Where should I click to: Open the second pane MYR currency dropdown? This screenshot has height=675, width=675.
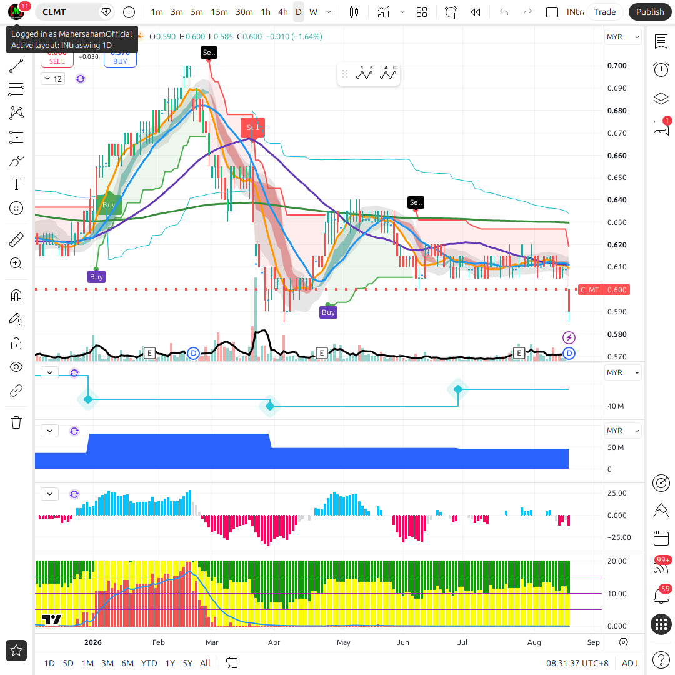622,372
